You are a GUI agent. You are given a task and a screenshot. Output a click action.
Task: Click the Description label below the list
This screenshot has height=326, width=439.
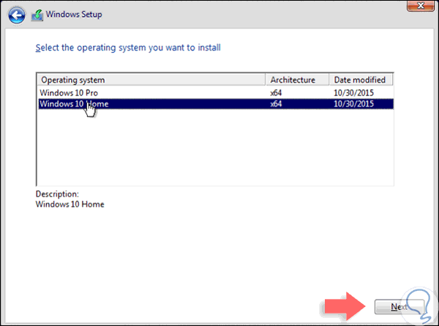click(56, 194)
